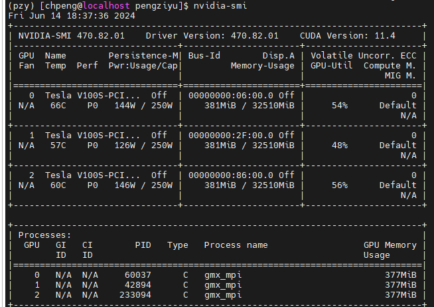This screenshot has width=434, height=307.
Task: Click process PID "42894"
Action: [138, 285]
